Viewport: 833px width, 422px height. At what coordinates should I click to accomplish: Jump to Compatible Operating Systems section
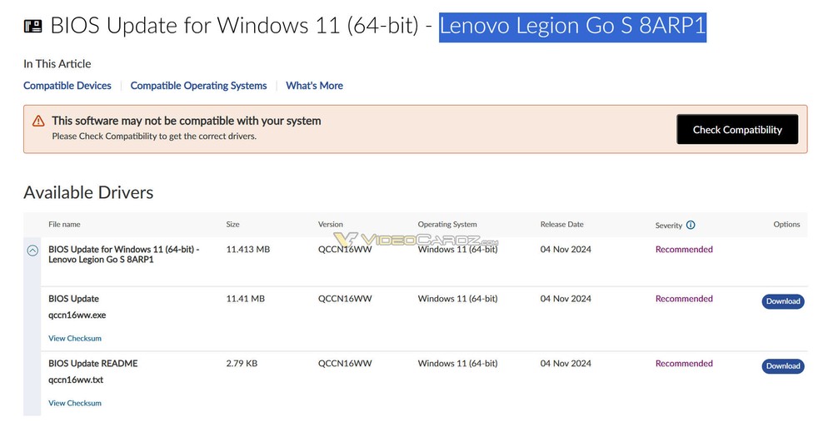point(198,86)
